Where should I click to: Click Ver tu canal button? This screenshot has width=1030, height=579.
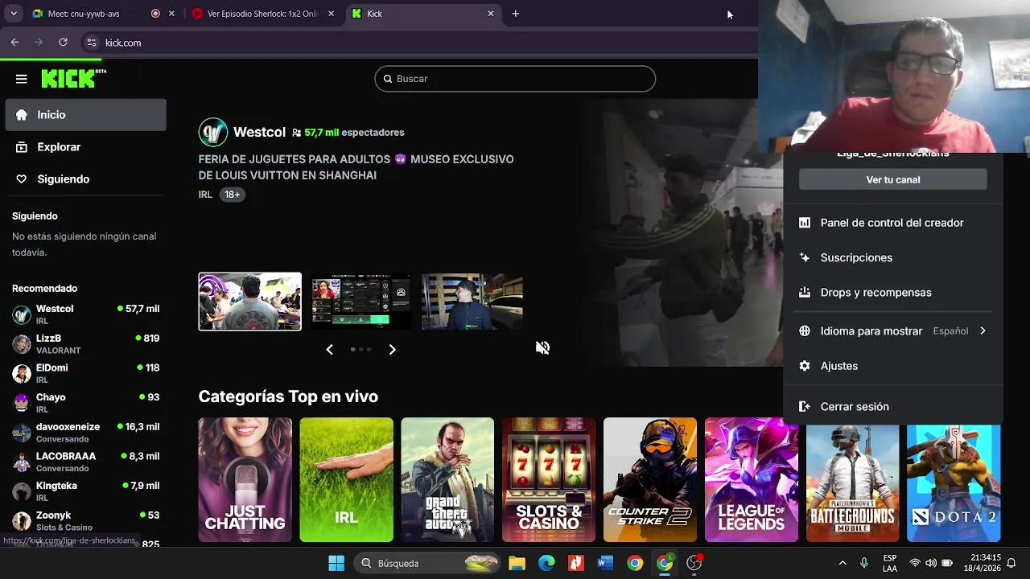893,179
